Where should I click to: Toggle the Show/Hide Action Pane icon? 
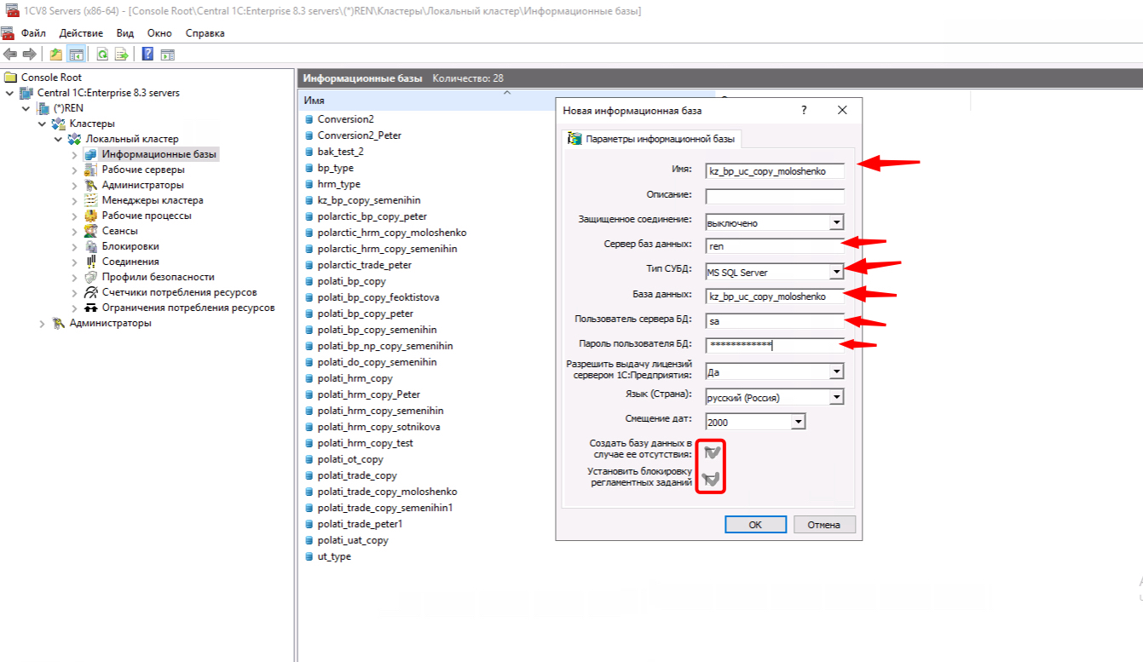(x=168, y=55)
